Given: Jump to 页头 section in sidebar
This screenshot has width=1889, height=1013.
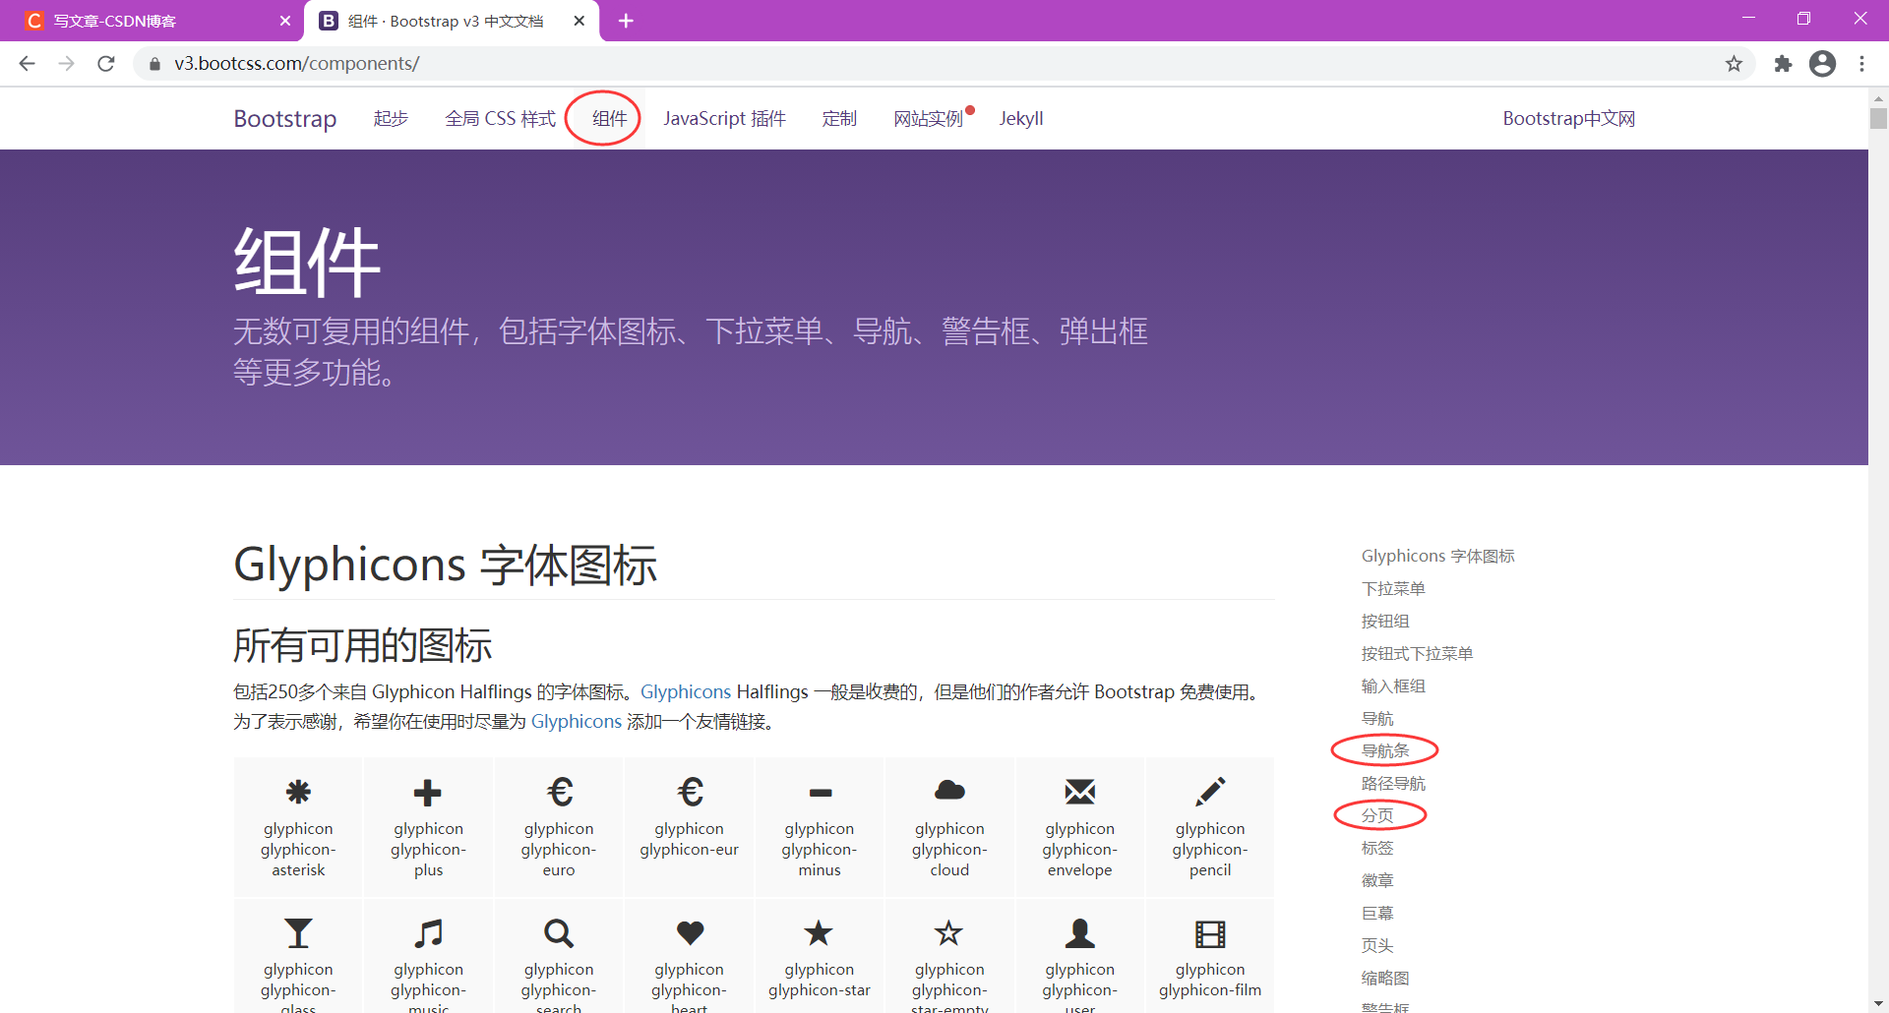Looking at the screenshot, I should [1377, 945].
